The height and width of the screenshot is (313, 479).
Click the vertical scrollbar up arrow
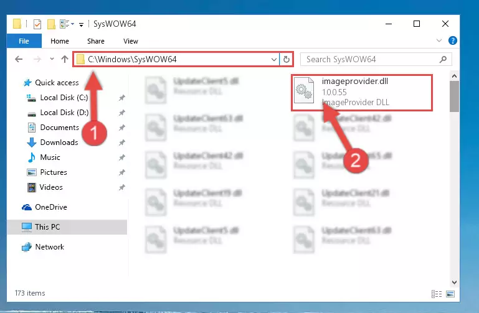(x=454, y=76)
